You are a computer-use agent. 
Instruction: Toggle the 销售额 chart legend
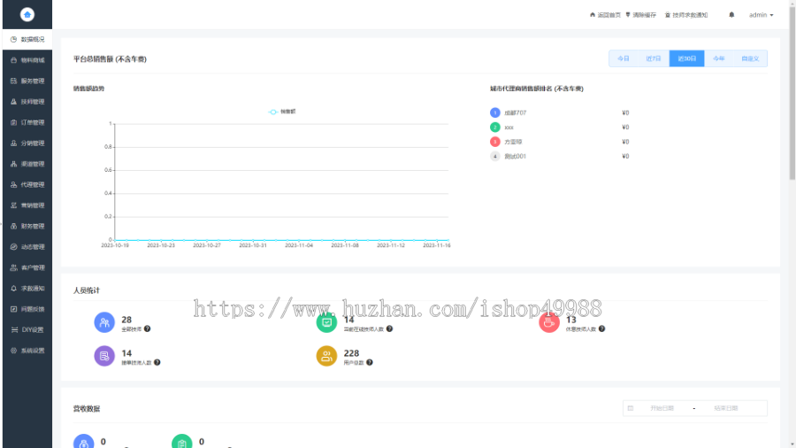click(282, 112)
